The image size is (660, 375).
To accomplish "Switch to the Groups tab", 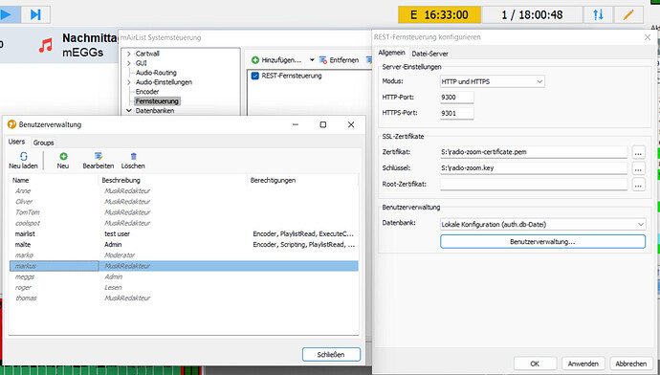I will pyautogui.click(x=43, y=143).
